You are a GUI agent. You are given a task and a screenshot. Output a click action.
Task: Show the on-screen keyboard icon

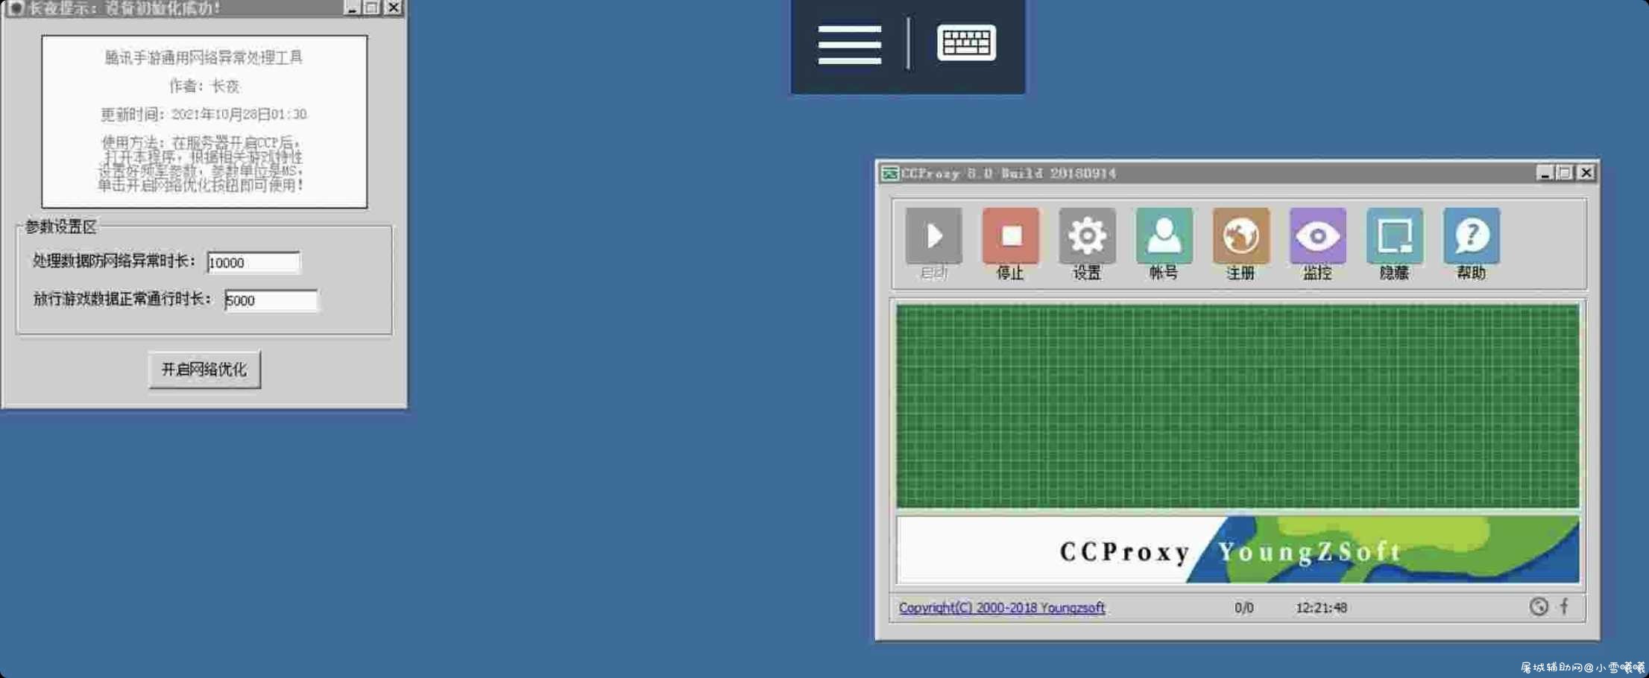tap(966, 42)
